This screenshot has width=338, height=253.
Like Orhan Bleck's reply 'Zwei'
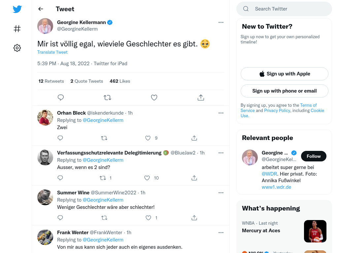148,138
